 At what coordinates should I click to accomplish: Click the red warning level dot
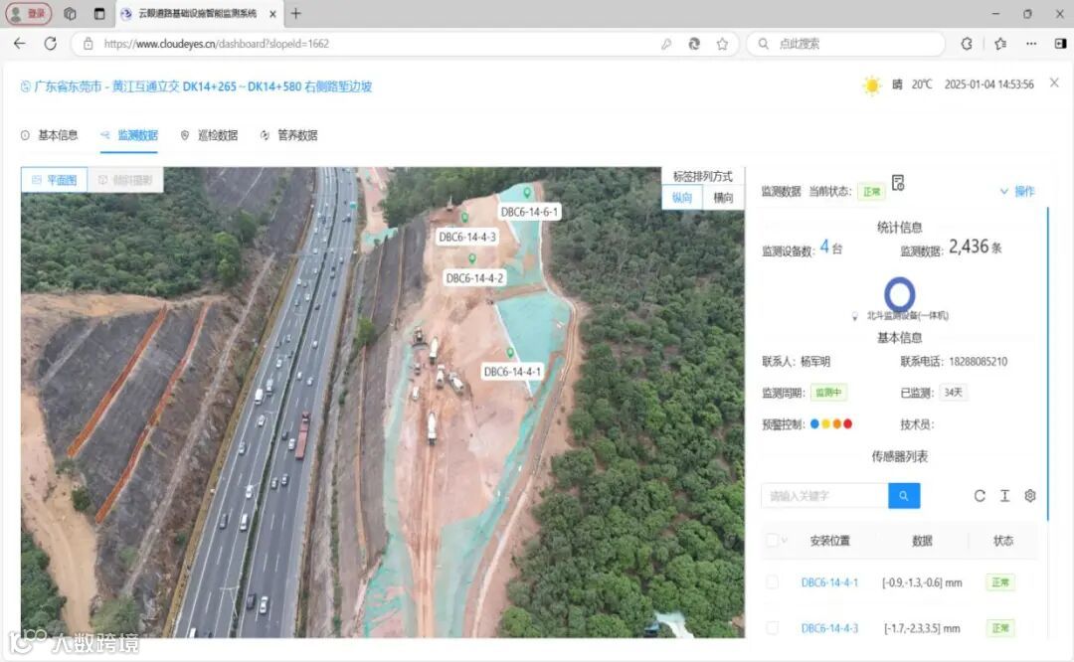848,423
